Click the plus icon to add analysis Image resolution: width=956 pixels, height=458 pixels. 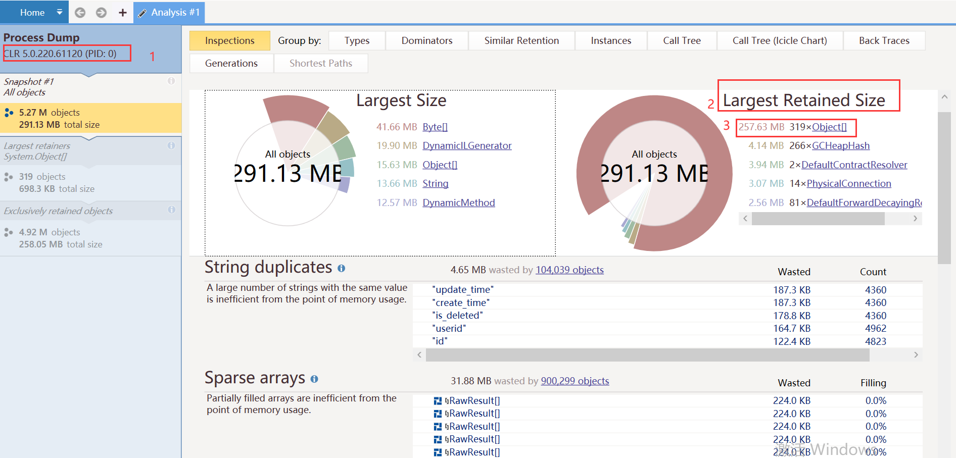point(122,13)
